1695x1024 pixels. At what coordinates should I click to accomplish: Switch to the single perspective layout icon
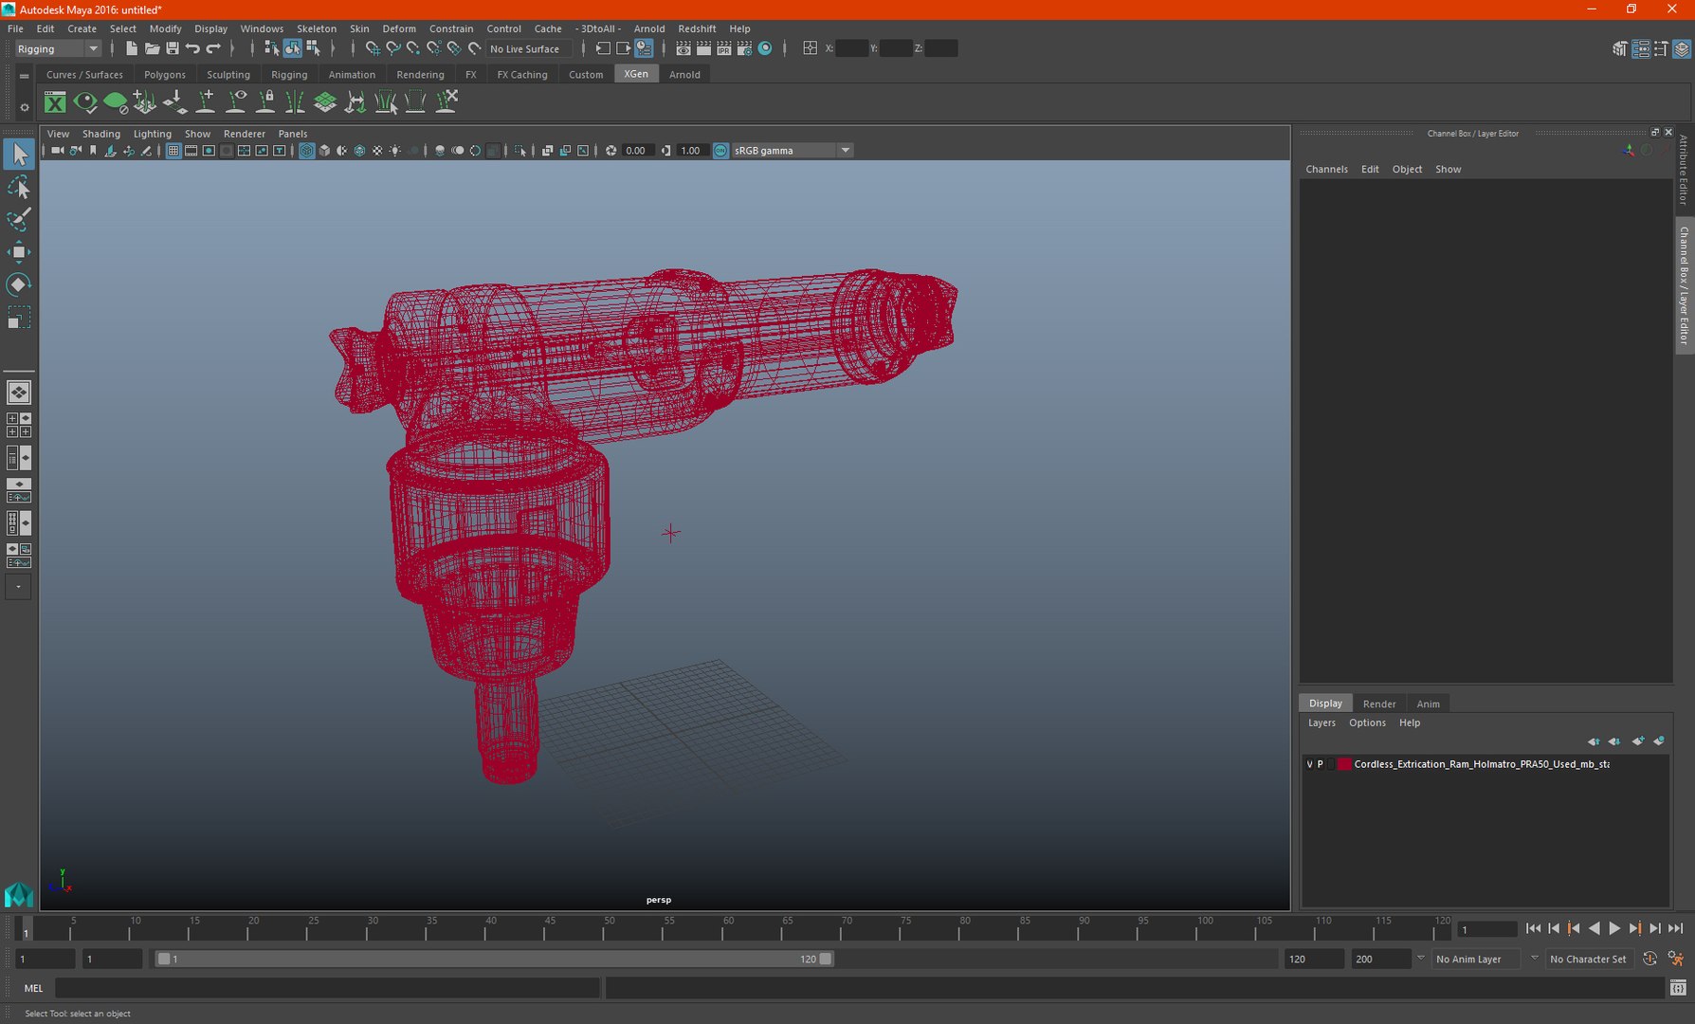point(18,392)
